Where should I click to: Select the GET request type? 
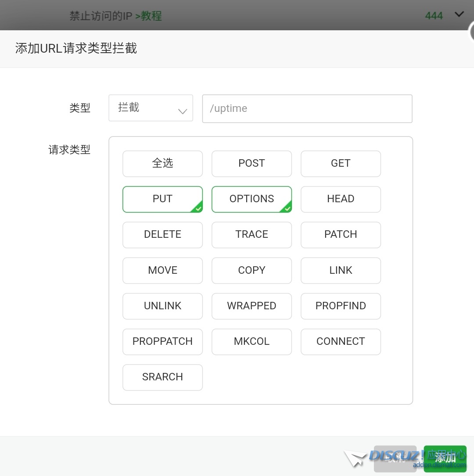coord(341,164)
